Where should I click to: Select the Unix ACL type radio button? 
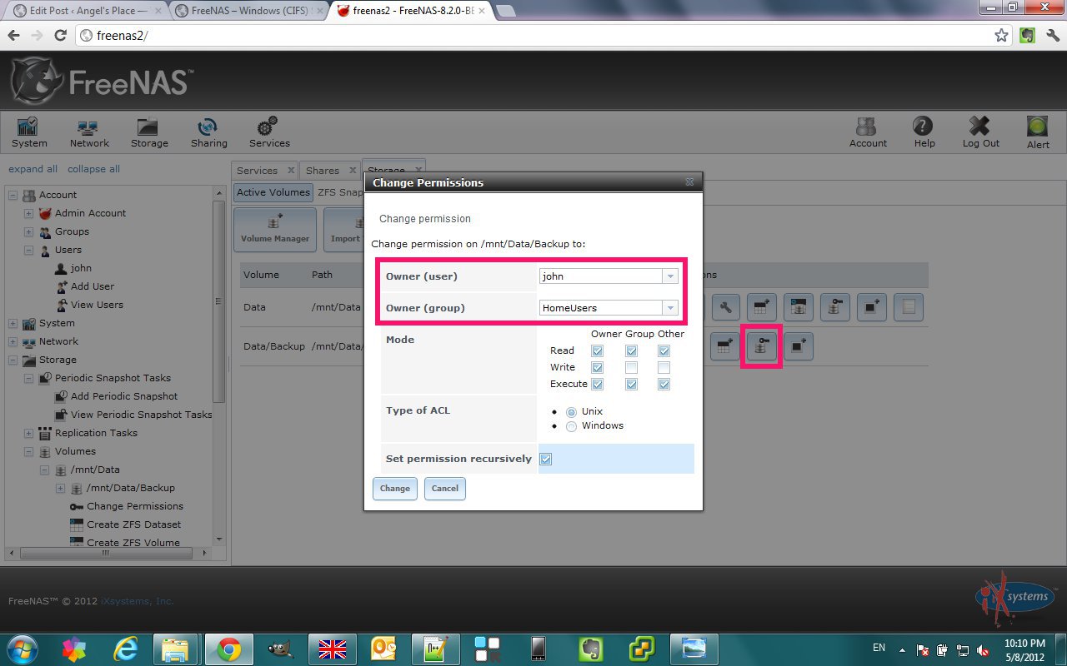571,412
